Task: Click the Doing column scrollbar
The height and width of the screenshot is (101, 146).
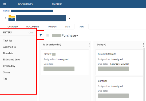Action: (x=144, y=75)
